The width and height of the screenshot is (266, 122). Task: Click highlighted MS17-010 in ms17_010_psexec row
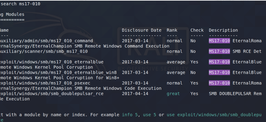[219, 83]
